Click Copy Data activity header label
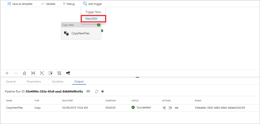Viewport: 260px width, 124px height. coord(68,25)
